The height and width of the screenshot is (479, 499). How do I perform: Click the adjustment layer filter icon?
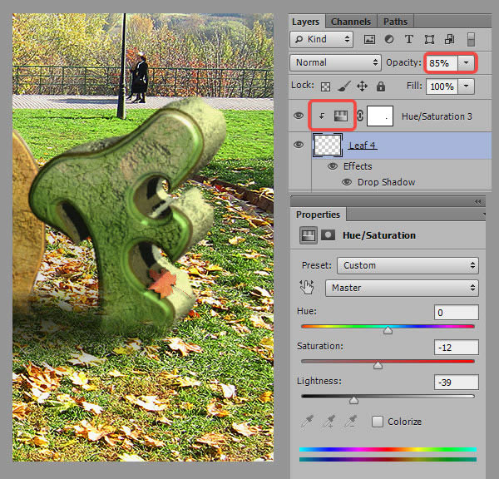coord(389,39)
